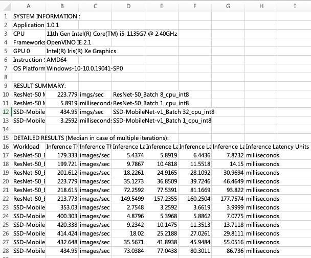Click cell 'SSD-MobileNet-v1_Batch 32_cpu_int8'
Image resolution: width=311 pixels, height=258 pixels.
pyautogui.click(x=164, y=112)
